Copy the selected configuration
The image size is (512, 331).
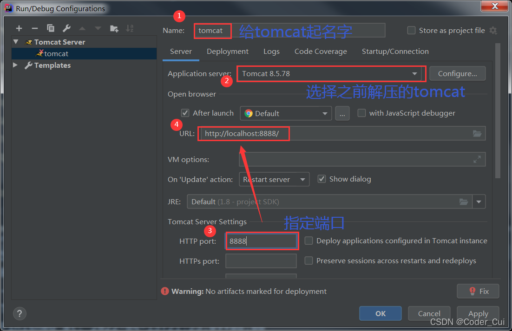(51, 28)
